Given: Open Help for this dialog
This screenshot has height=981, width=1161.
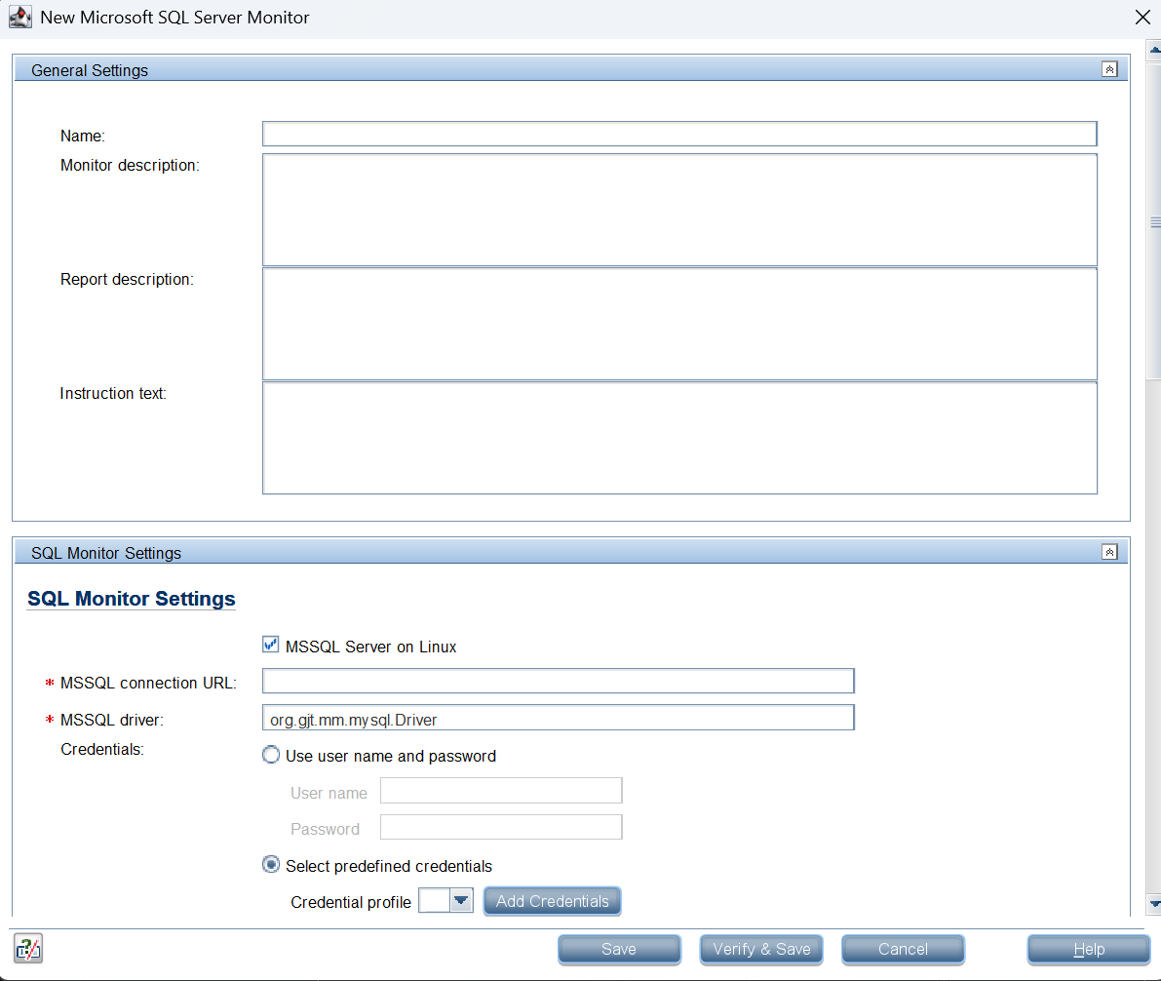Looking at the screenshot, I should coord(1089,949).
